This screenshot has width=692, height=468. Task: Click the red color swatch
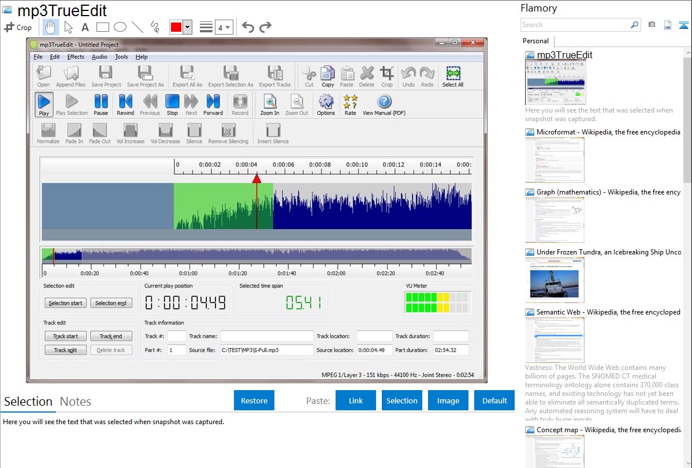point(176,27)
